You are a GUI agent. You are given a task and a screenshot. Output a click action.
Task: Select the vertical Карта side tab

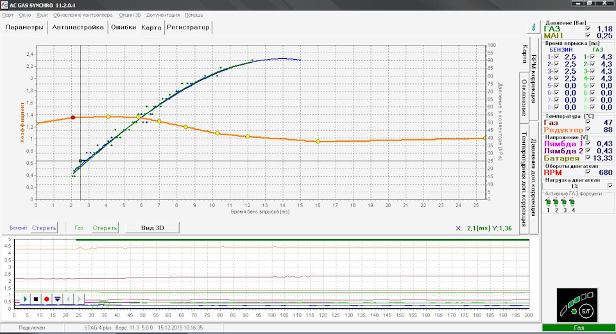(x=524, y=54)
